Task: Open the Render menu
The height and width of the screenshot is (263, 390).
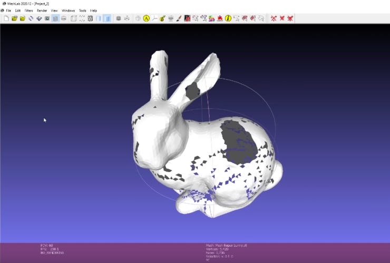Action: coord(42,11)
